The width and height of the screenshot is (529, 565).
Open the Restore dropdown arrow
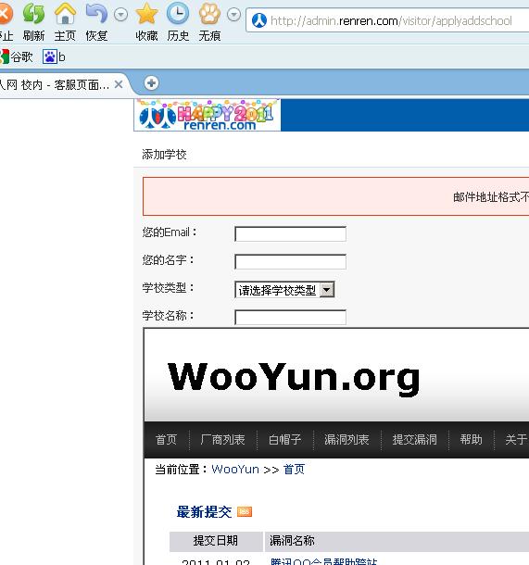pos(120,15)
